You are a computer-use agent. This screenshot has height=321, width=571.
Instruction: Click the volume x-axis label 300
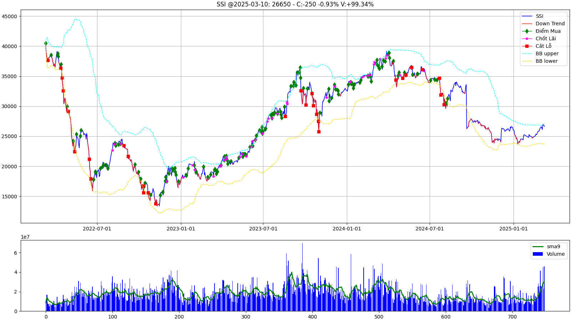[x=246, y=317]
